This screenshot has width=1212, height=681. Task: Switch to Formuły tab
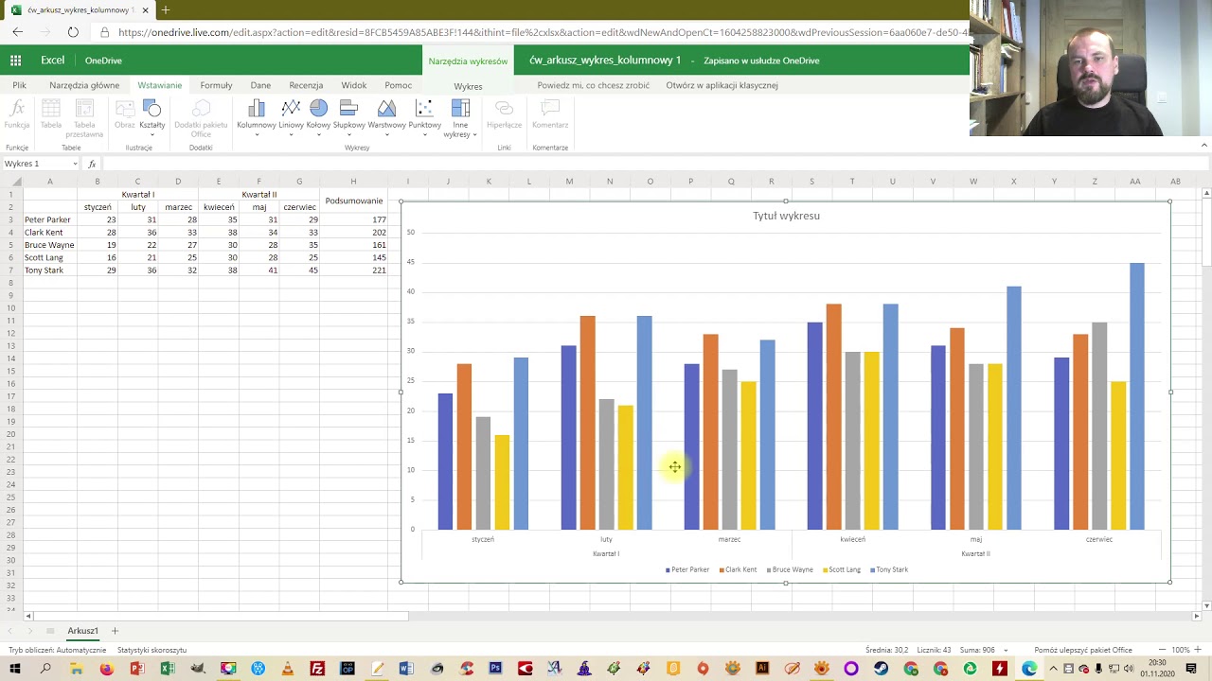coord(216,85)
